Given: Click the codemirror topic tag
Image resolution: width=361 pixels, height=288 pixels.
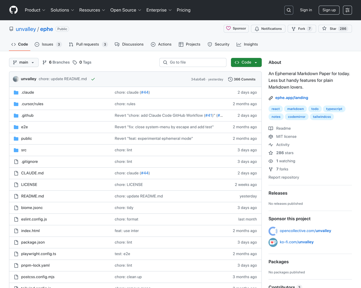Looking at the screenshot, I should (297, 117).
